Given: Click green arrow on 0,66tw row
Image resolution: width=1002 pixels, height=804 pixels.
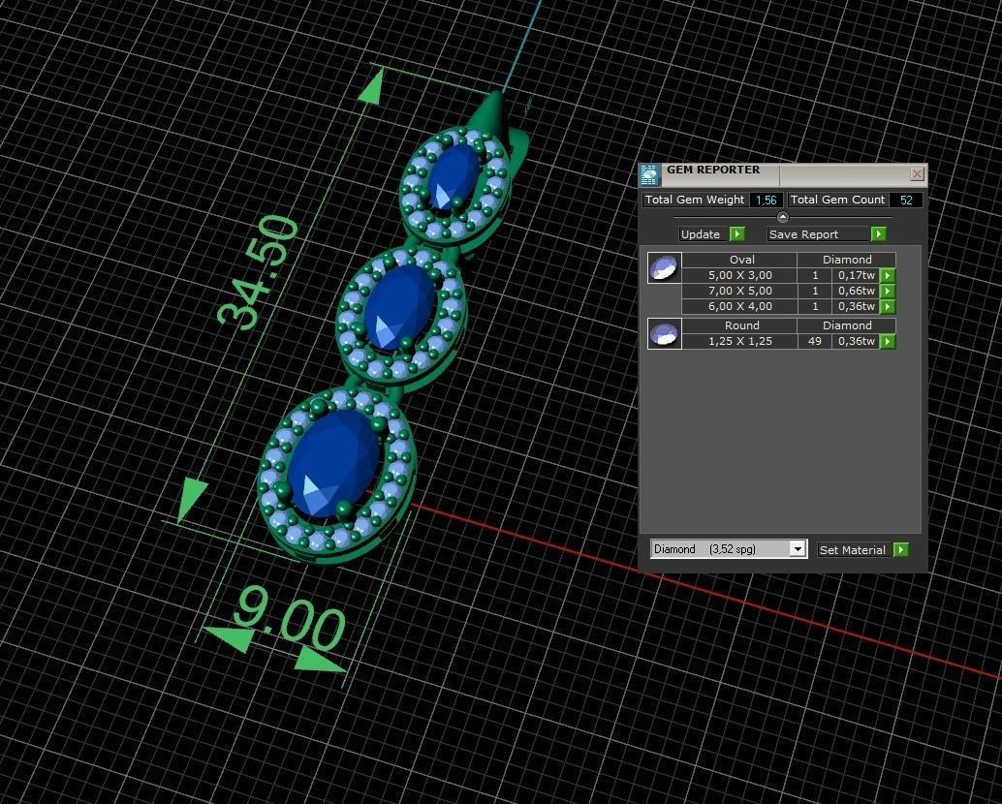Looking at the screenshot, I should (888, 292).
